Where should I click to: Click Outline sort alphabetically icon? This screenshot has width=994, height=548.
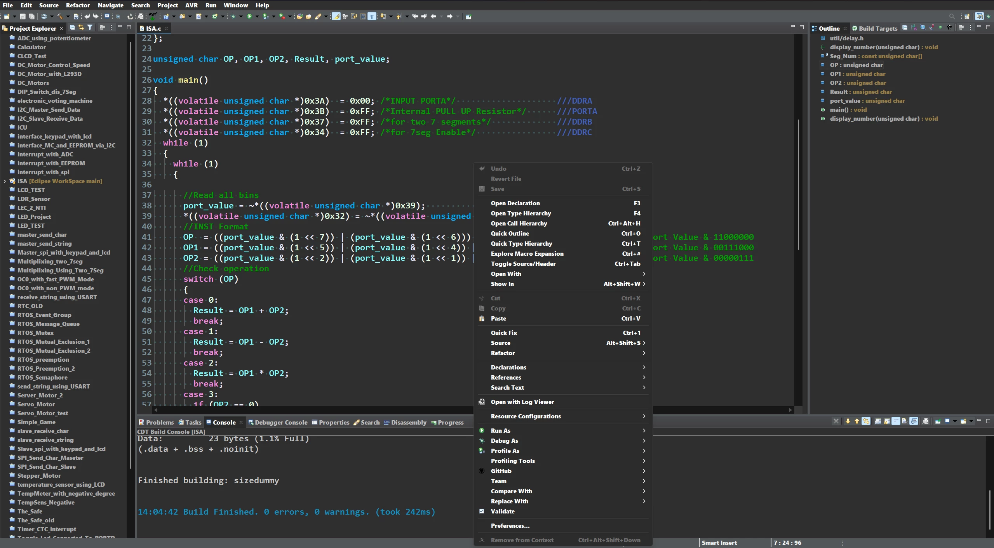[914, 28]
